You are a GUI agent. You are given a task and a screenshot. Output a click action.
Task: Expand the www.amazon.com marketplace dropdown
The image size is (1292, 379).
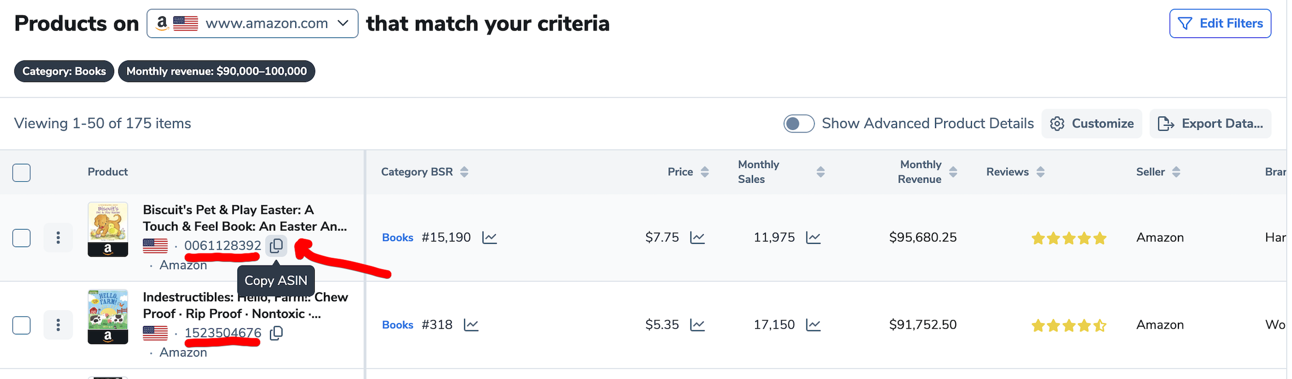pyautogui.click(x=252, y=23)
